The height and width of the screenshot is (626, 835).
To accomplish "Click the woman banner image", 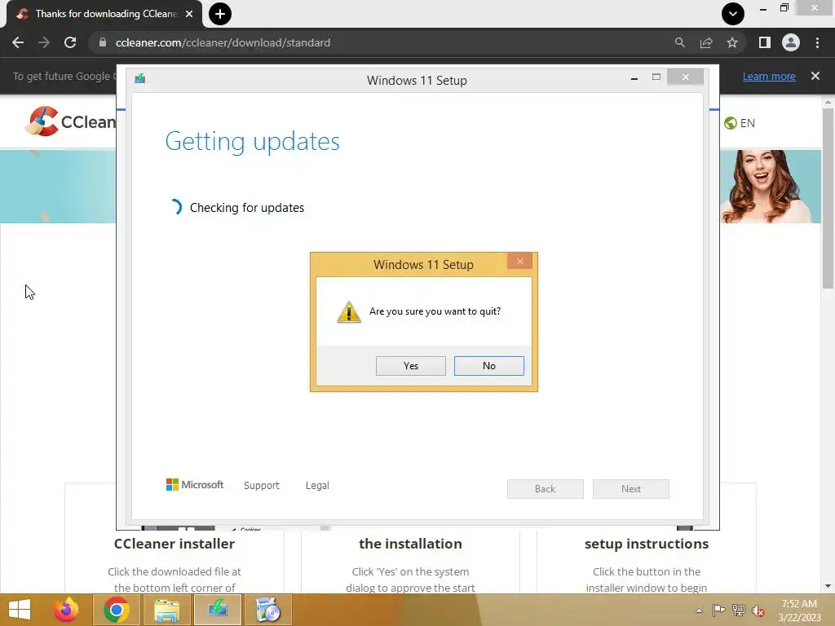I will click(771, 187).
